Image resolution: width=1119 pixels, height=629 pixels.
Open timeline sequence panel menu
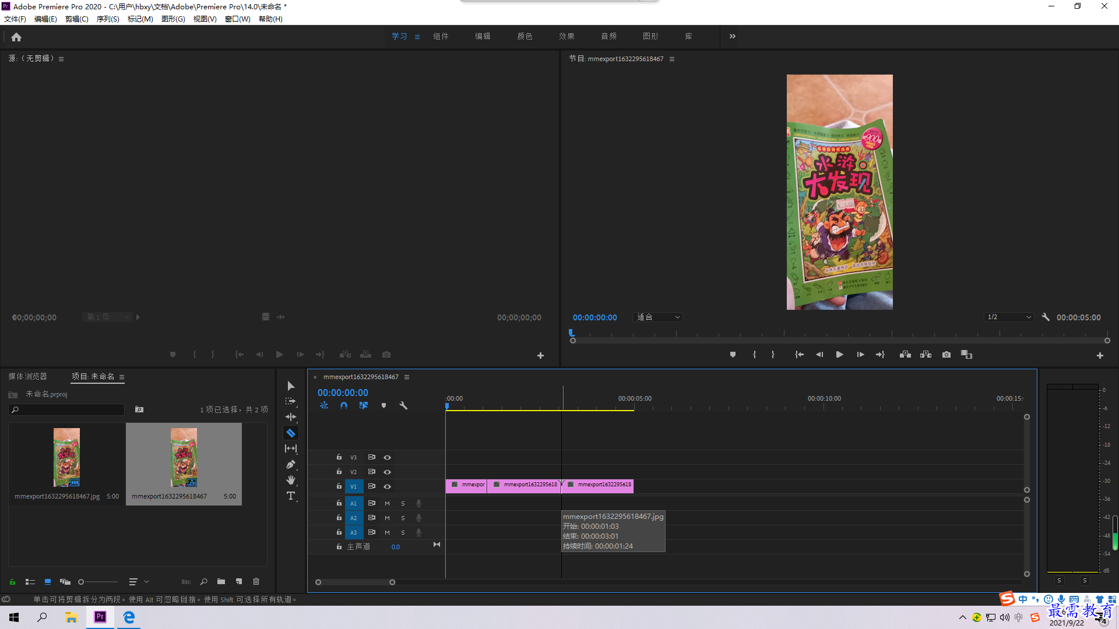(x=407, y=377)
